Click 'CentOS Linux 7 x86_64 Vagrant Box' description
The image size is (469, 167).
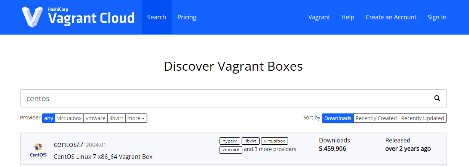tap(103, 157)
